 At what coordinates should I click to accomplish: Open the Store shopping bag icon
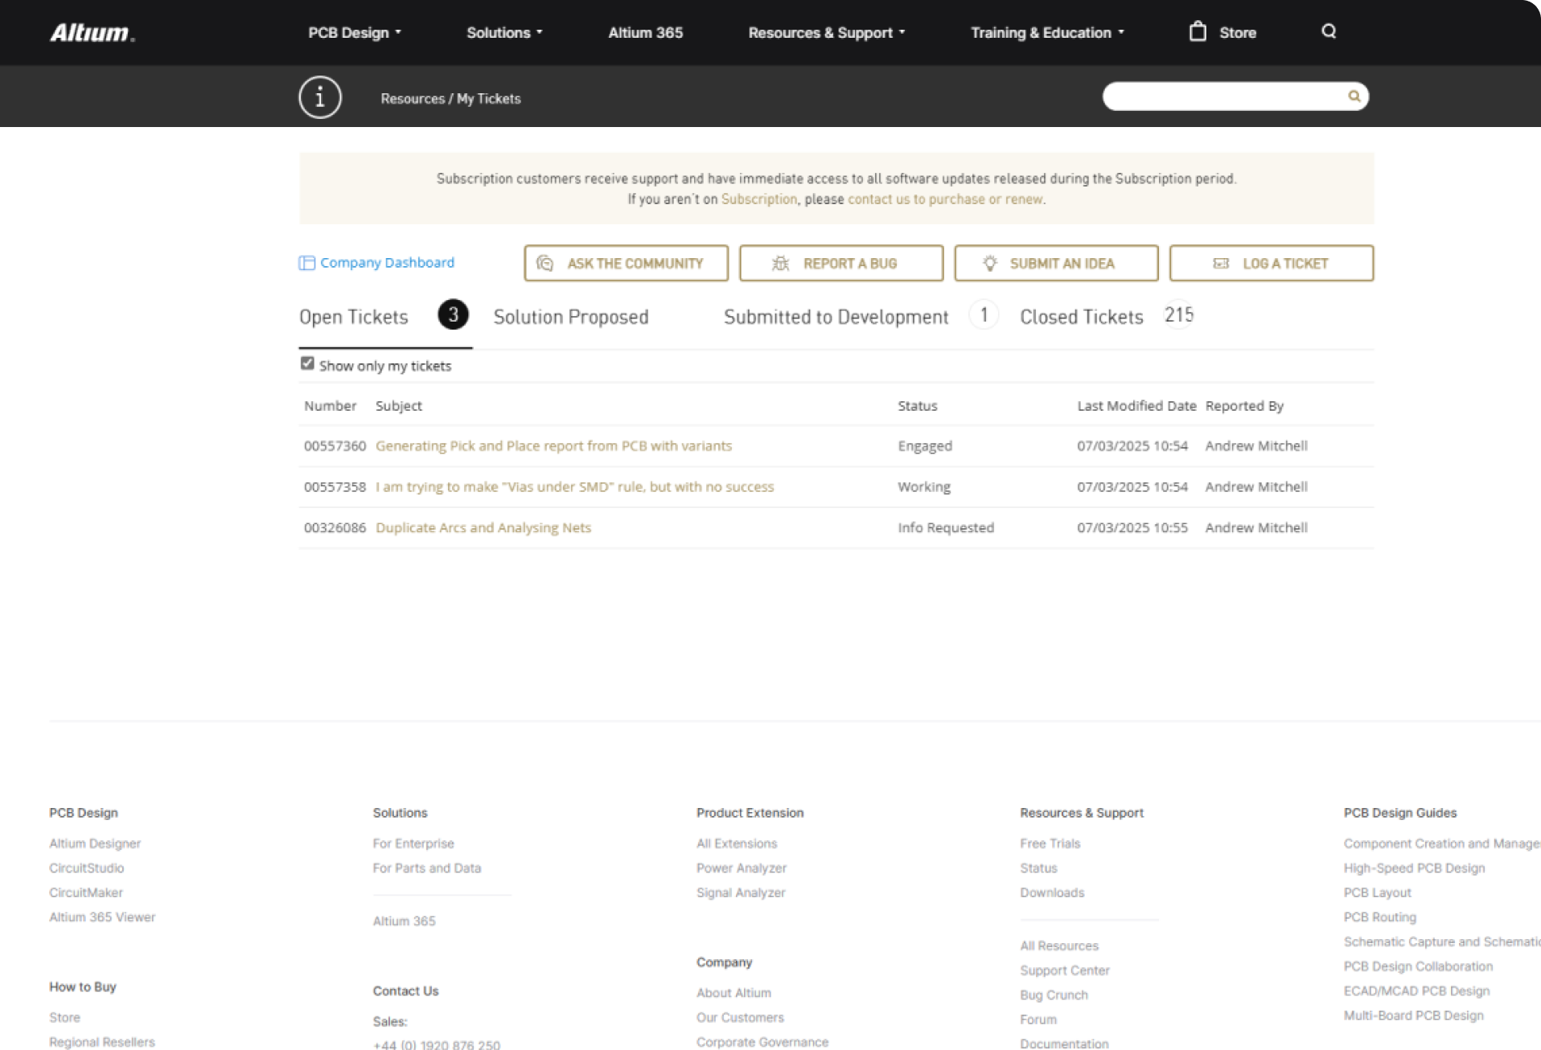pyautogui.click(x=1198, y=32)
